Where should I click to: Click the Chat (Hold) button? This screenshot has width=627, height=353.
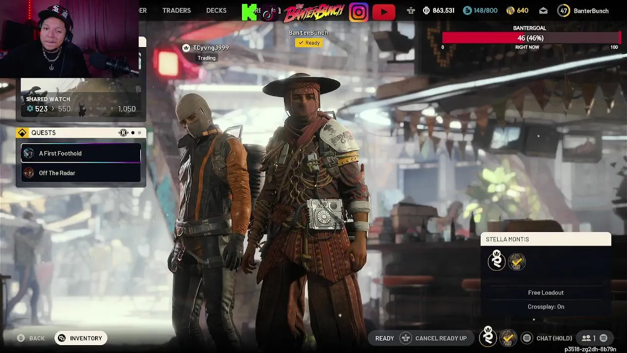547,338
